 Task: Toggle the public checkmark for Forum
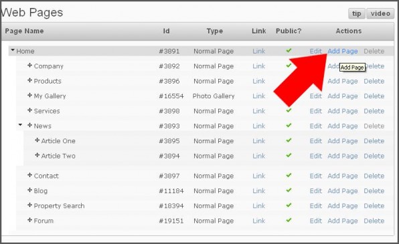[289, 220]
